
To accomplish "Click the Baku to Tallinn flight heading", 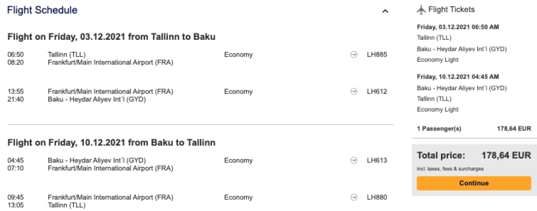I will [x=111, y=142].
